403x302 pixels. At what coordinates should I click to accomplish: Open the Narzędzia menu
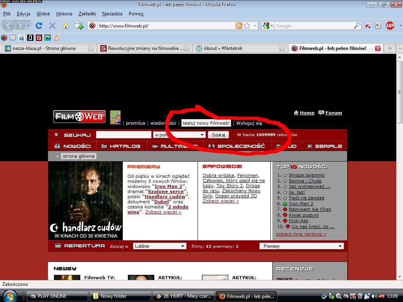pyautogui.click(x=112, y=14)
